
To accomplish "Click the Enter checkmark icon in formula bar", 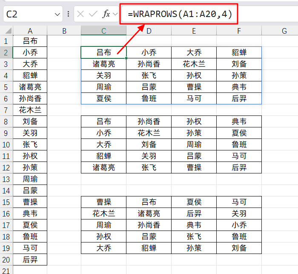I will (93, 14).
